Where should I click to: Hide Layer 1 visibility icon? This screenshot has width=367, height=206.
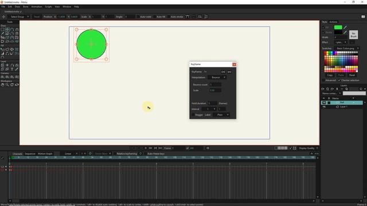324,107
